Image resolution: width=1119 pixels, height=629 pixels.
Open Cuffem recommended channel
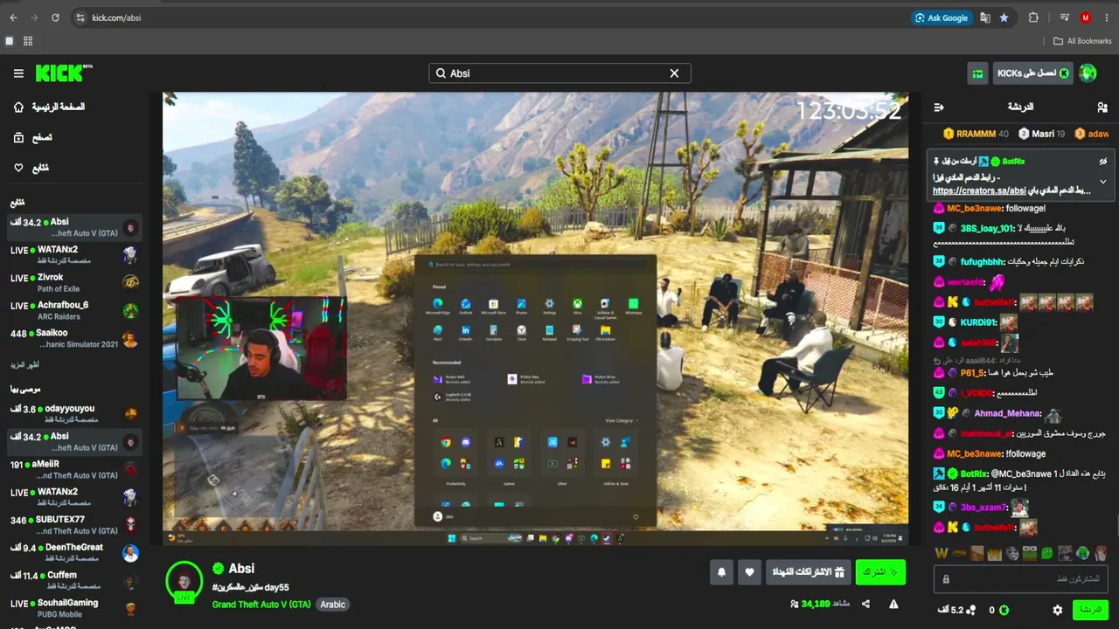pyautogui.click(x=73, y=581)
